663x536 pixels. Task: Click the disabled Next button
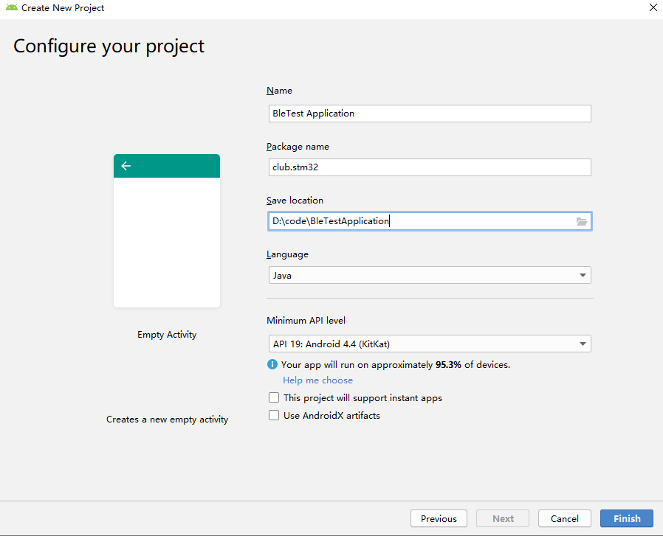click(x=503, y=518)
